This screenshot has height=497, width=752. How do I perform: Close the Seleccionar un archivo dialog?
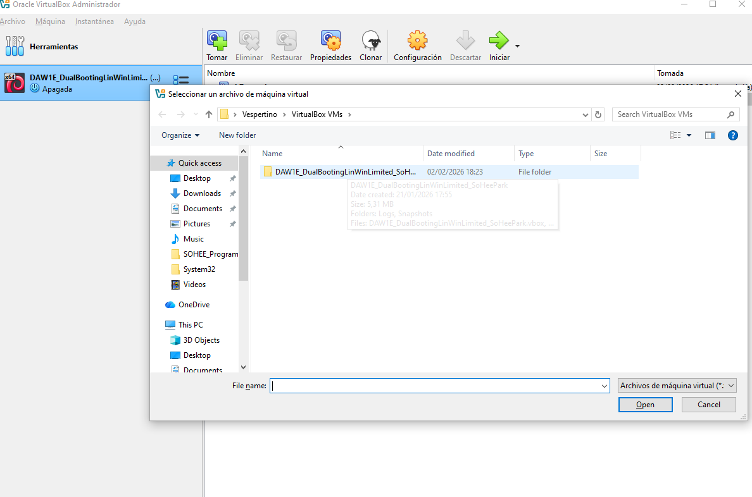coord(737,94)
